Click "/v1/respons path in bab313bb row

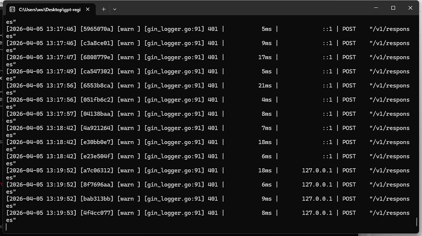pyautogui.click(x=389, y=199)
